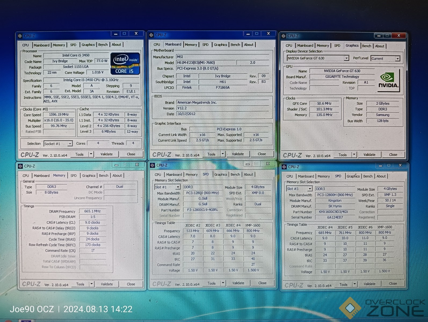Click Validate in the Slot #1 SPD window
The image size is (428, 322).
(238, 283)
